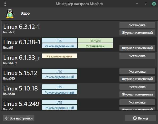Image resolution: width=158 pixels, height=124 pixels.
Task: Select the linux61-rt package name
Action: coord(10,63)
